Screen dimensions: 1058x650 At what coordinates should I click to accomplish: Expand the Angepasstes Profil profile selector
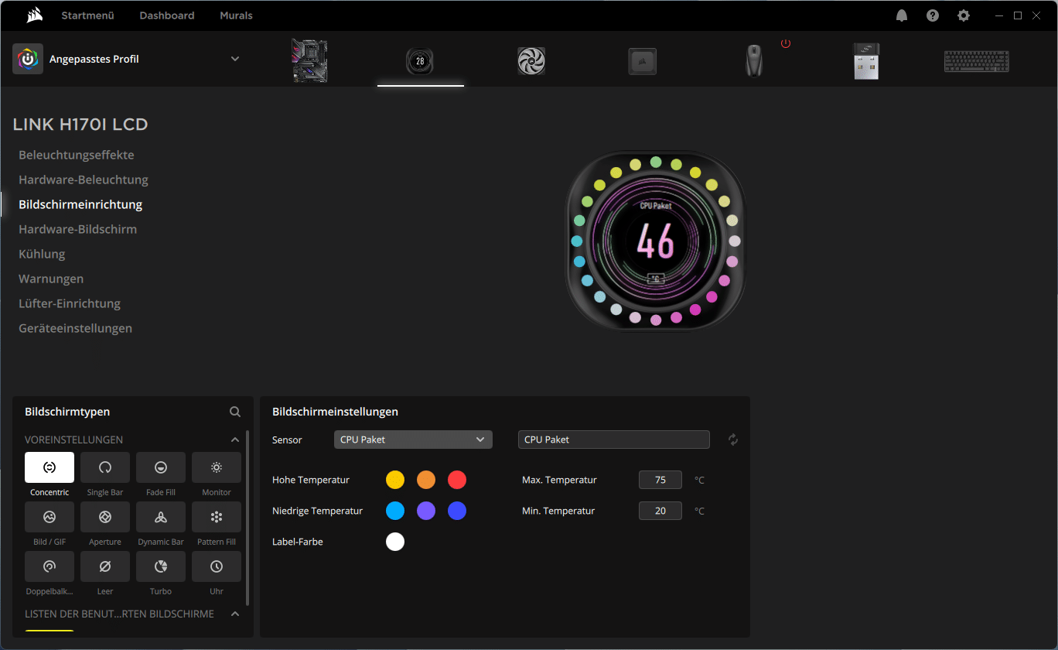pos(235,59)
